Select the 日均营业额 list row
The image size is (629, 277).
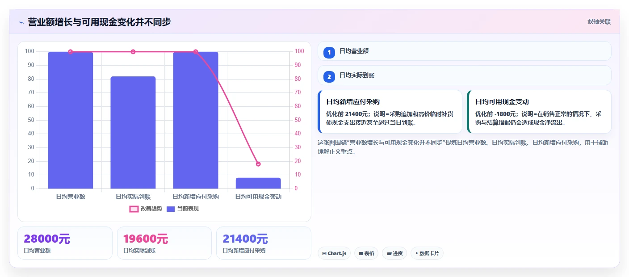(464, 51)
